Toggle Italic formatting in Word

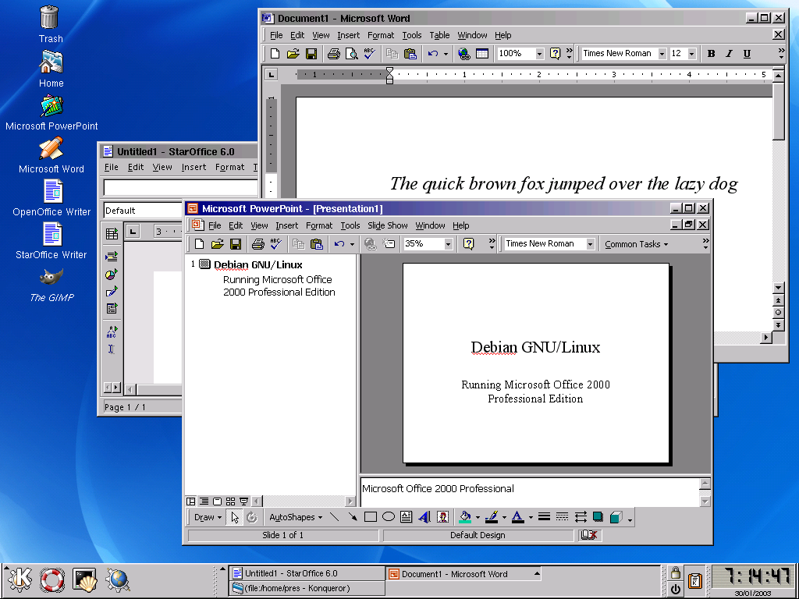click(730, 54)
